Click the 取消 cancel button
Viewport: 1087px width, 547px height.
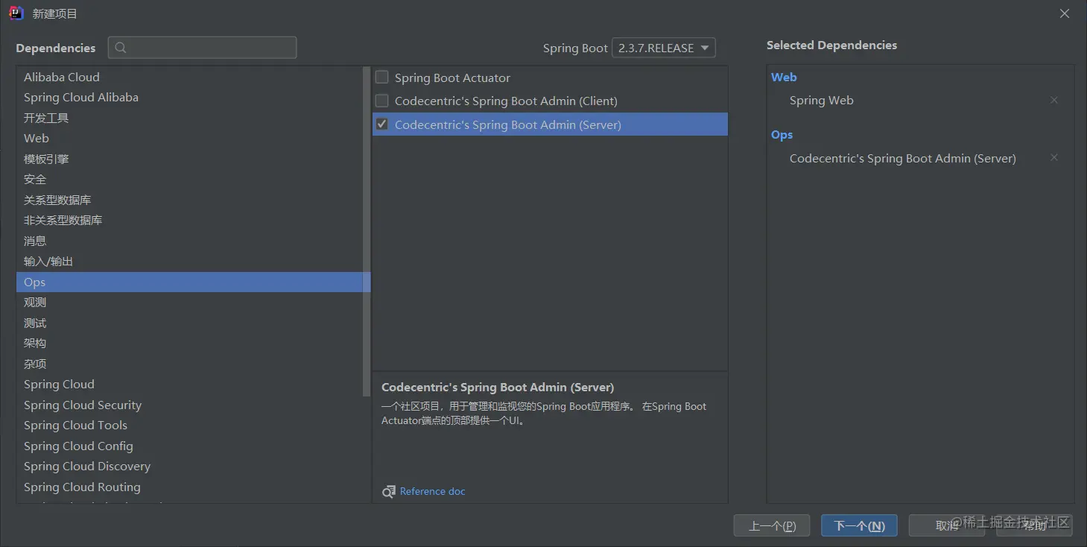pyautogui.click(x=947, y=525)
